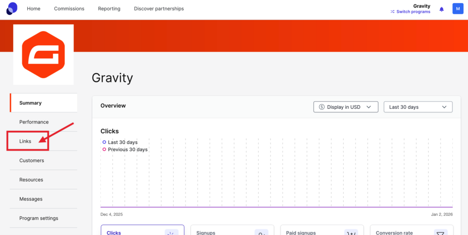Open the Links sidebar item

[26, 141]
